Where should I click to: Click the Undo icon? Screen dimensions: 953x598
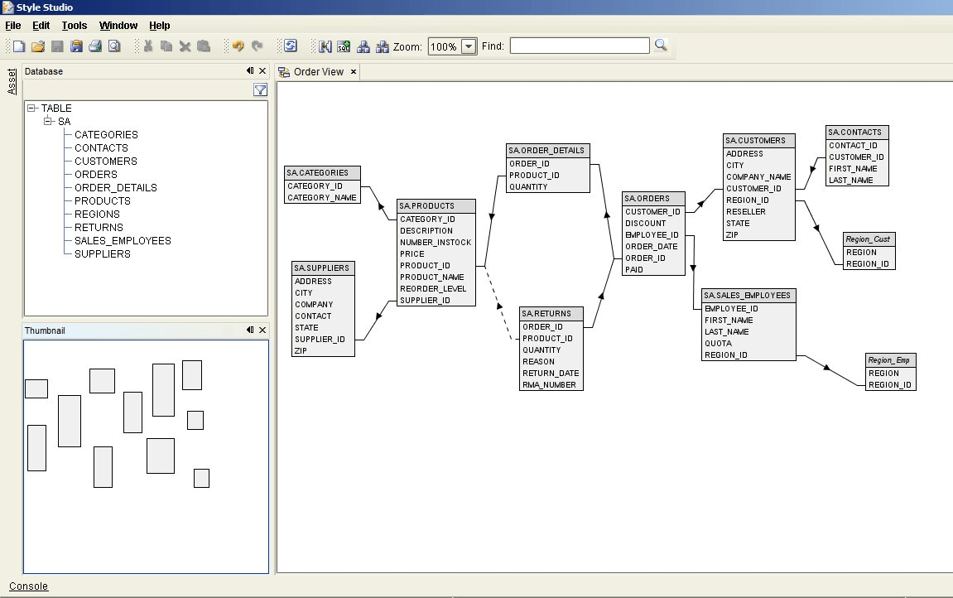click(237, 46)
